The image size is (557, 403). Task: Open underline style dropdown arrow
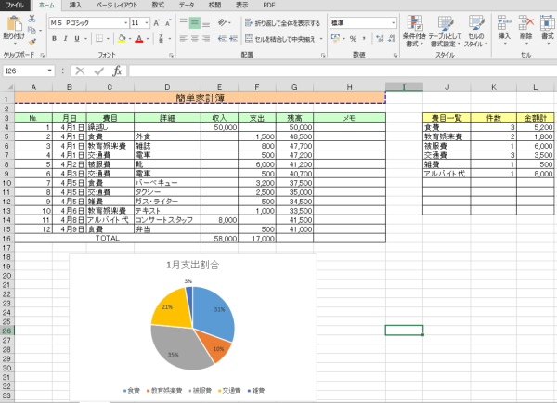(85, 39)
